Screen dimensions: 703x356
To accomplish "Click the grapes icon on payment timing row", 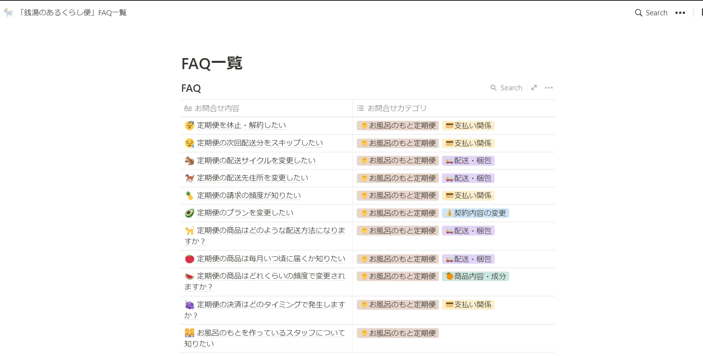I will click(190, 305).
